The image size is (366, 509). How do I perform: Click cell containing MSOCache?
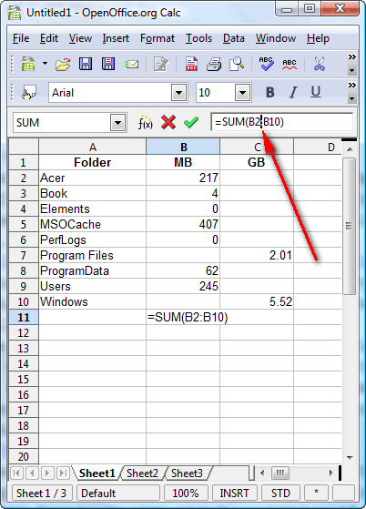tap(93, 224)
